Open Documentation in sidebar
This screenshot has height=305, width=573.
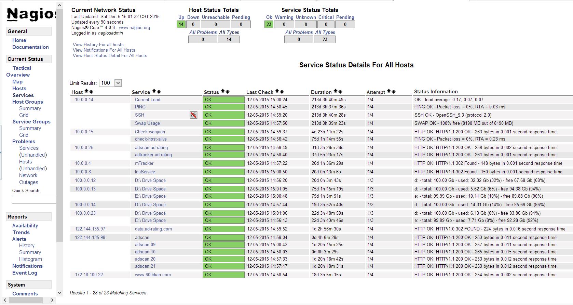coord(30,47)
